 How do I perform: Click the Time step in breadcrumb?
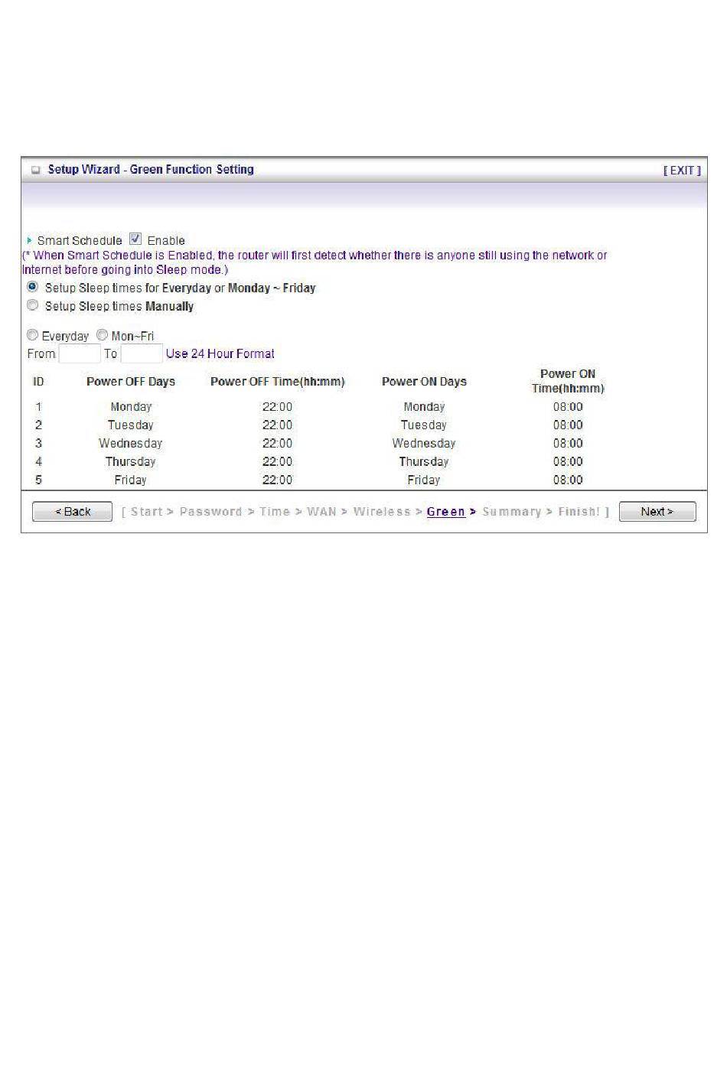[275, 512]
